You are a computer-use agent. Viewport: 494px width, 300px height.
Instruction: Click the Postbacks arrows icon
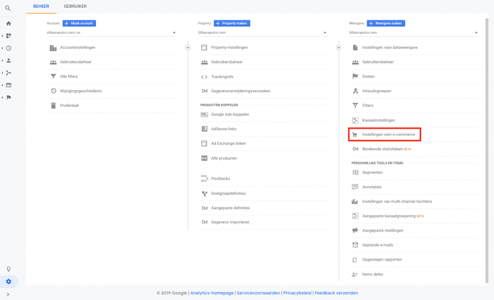[204, 178]
